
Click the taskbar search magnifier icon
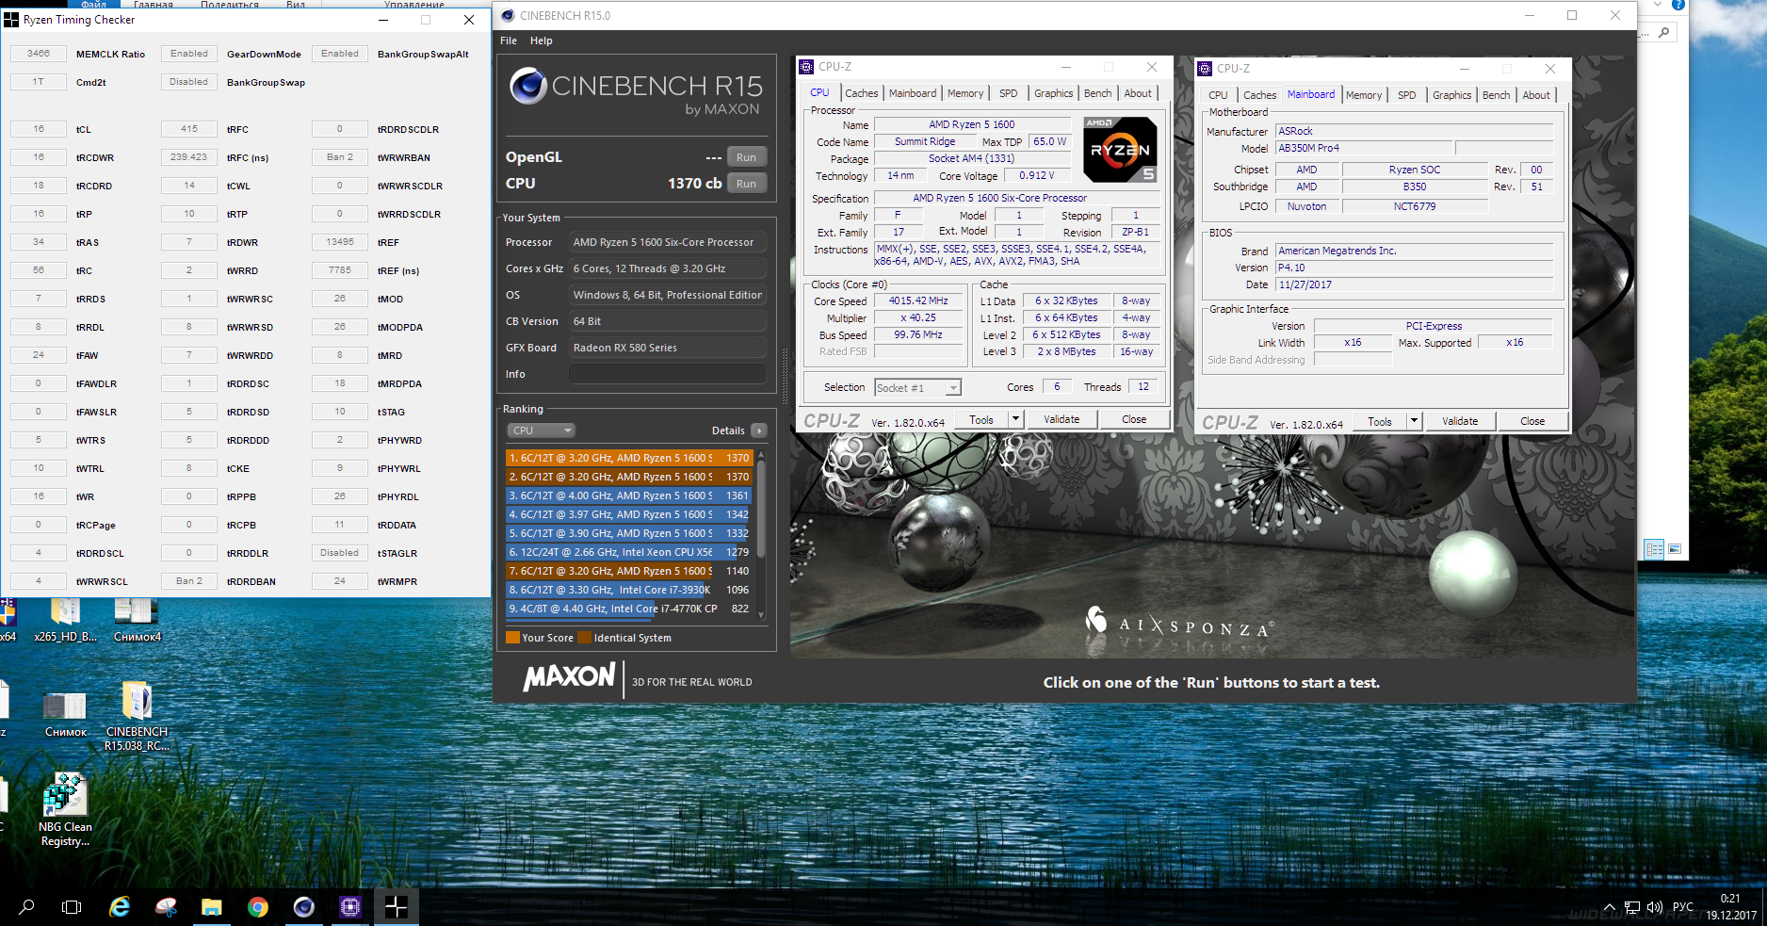(x=27, y=907)
